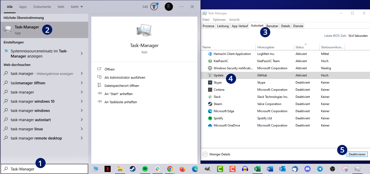The image size is (370, 174).
Task: Expand 'task manager remote desktop' suggestion arrow
Action: (x=82, y=138)
